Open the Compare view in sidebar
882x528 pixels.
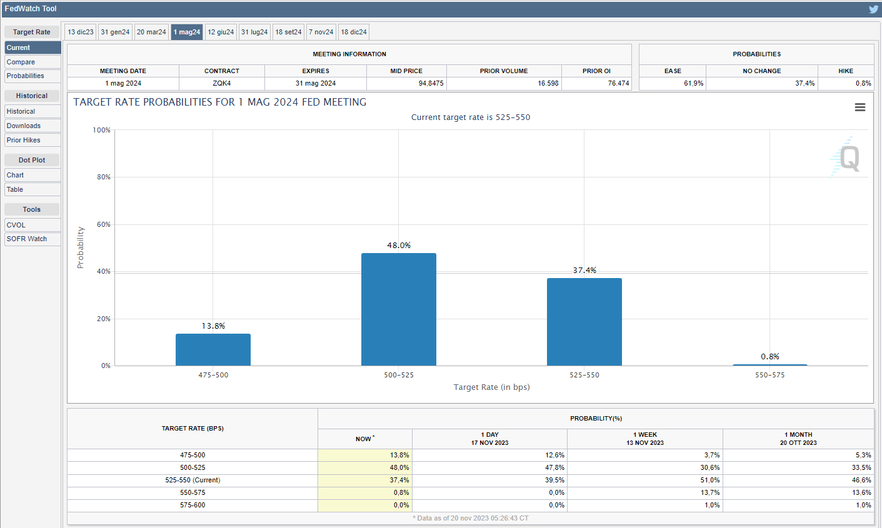tap(33, 62)
